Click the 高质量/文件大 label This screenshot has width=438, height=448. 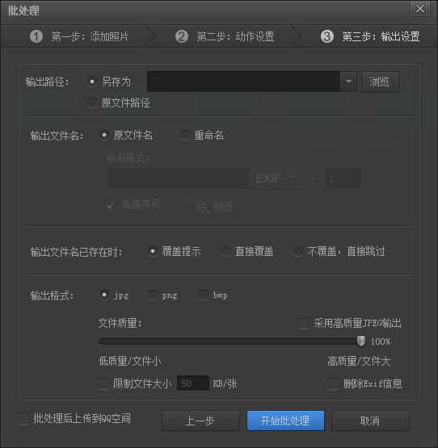click(x=359, y=361)
